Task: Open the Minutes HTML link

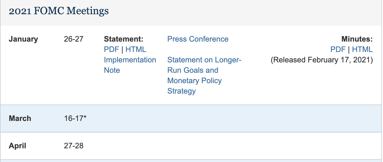Action: tap(362, 50)
